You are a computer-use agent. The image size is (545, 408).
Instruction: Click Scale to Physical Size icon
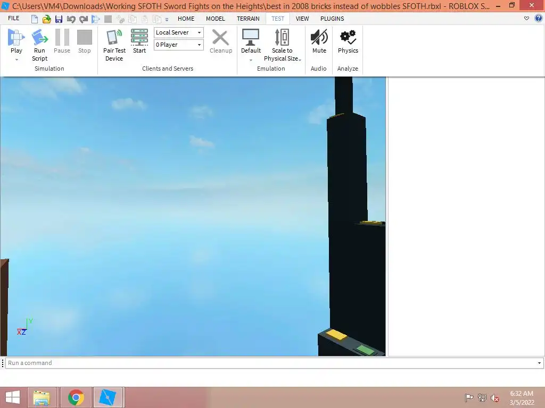tap(282, 37)
